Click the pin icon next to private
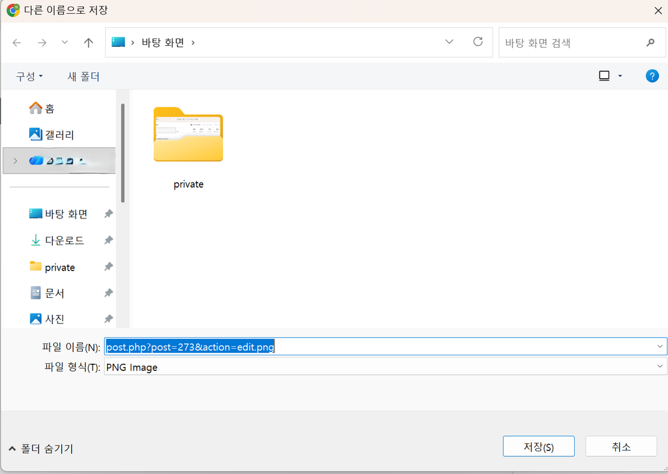668x474 pixels. click(x=109, y=267)
